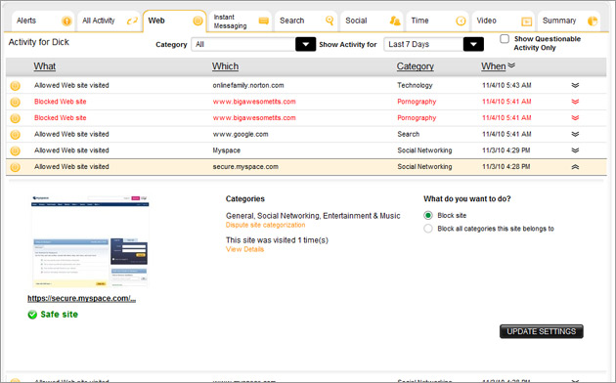Click the chat bubble icon on Instant Messaging tab

(x=264, y=21)
